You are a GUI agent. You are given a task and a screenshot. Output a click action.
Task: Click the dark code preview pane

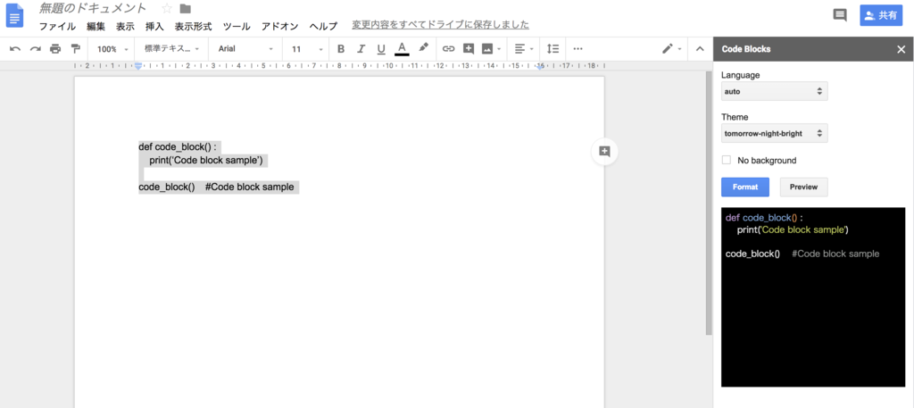coord(812,296)
